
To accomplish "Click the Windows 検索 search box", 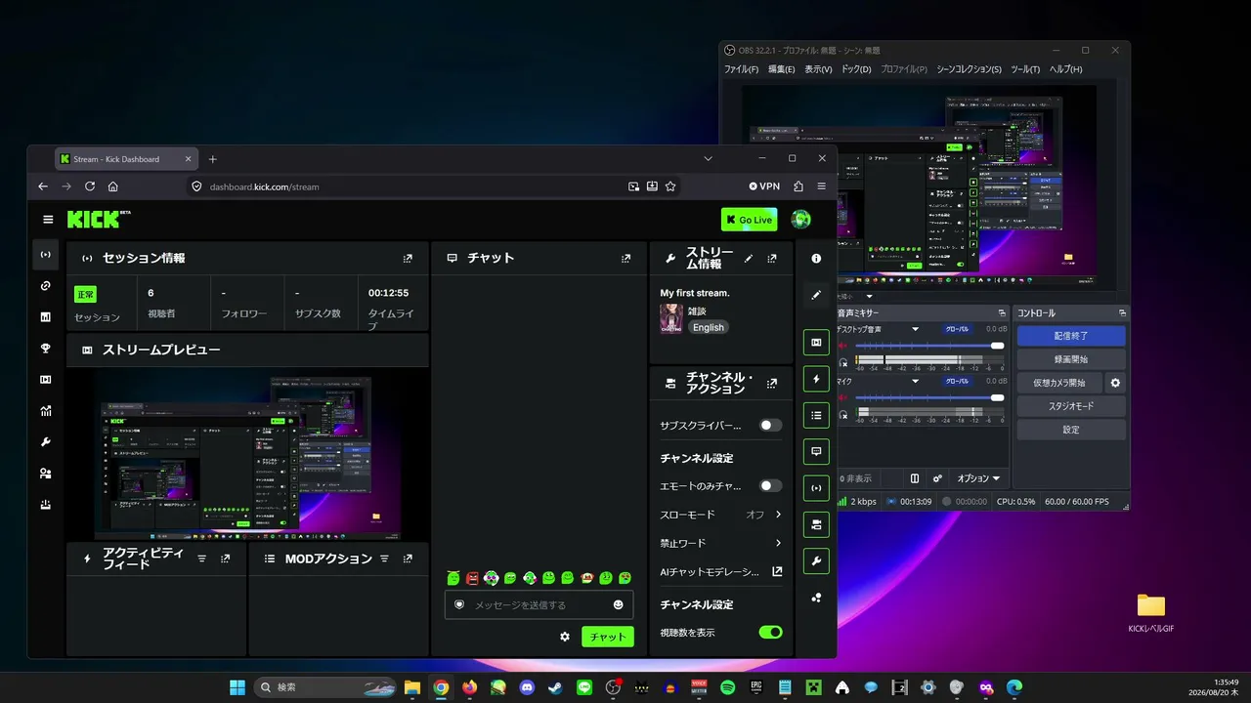I will pyautogui.click(x=327, y=687).
